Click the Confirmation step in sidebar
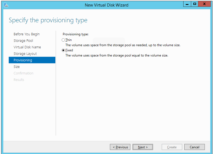Image resolution: width=213 pixels, height=154 pixels. point(23,73)
